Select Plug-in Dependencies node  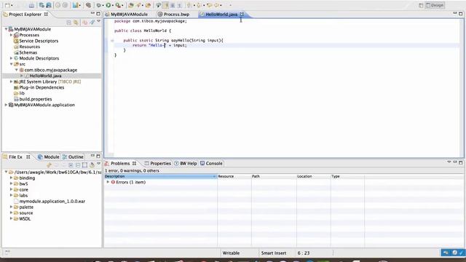point(42,87)
